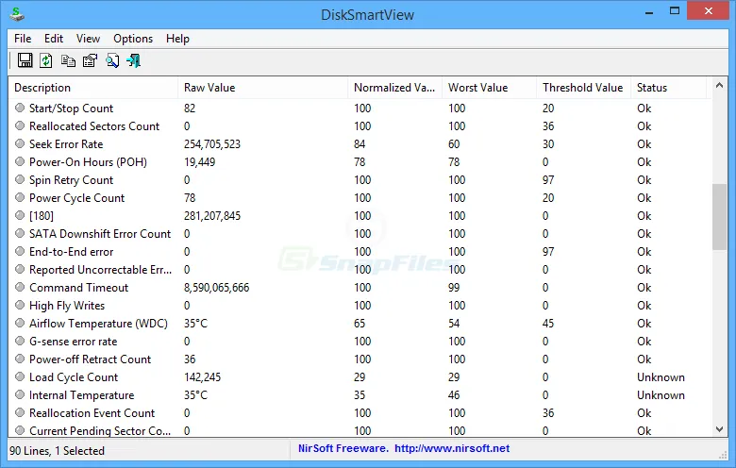Click the status bullet icon beside Start/Stop Count

pyautogui.click(x=20, y=108)
